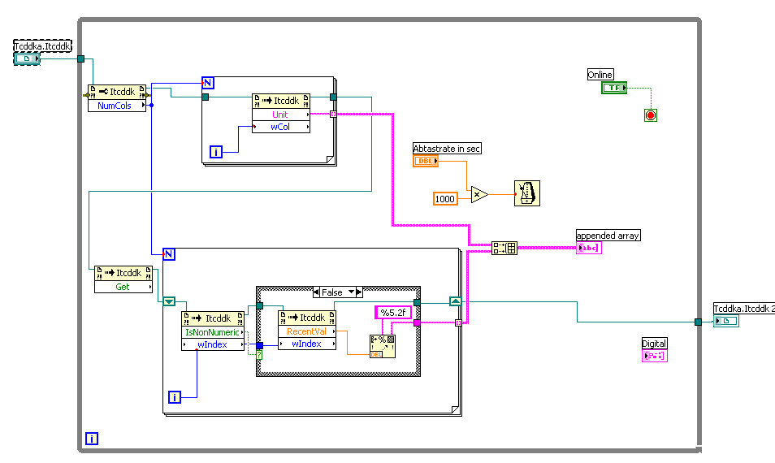The height and width of the screenshot is (463, 775).
Task: Go to previous case with left arrow
Action: tap(316, 292)
